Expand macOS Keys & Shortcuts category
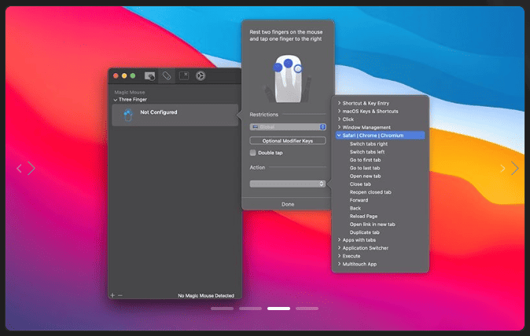The image size is (530, 336). click(x=339, y=111)
